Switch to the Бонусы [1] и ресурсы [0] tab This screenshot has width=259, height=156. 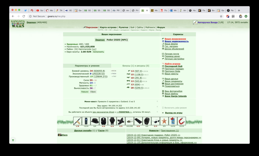pyautogui.click(x=136, y=66)
